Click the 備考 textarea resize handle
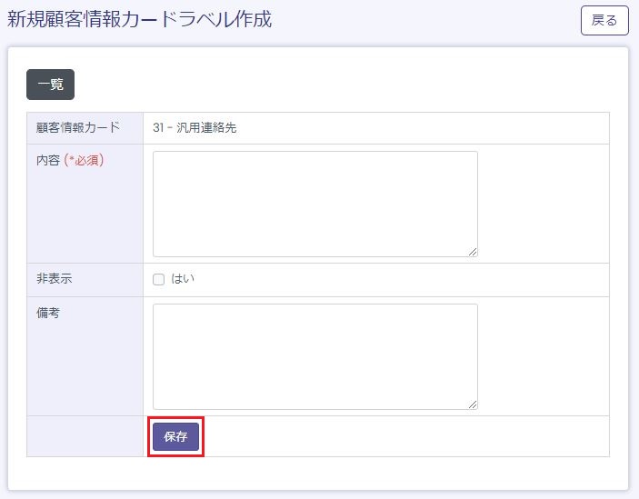Viewport: 639px width, 499px height. click(473, 404)
